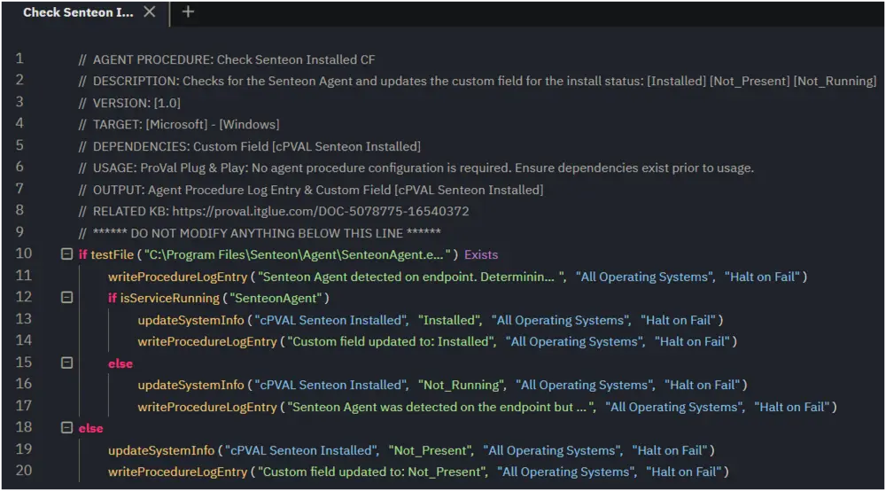Click the DO NOT MODIFY comment line
The image size is (886, 491).
(x=260, y=233)
